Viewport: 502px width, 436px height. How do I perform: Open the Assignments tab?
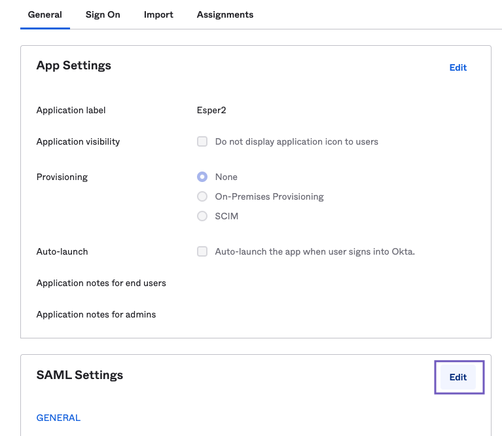(x=225, y=14)
